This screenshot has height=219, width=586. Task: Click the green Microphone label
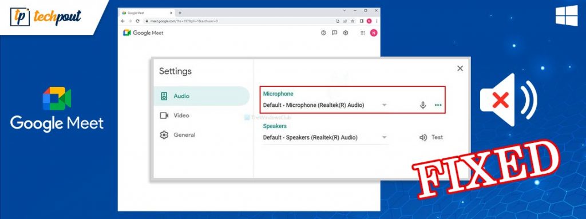tap(278, 94)
